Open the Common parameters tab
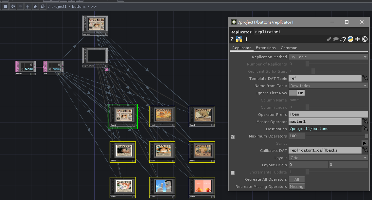 pyautogui.click(x=289, y=48)
